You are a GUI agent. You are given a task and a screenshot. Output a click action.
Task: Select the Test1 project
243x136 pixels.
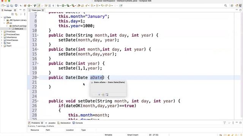click(9, 46)
